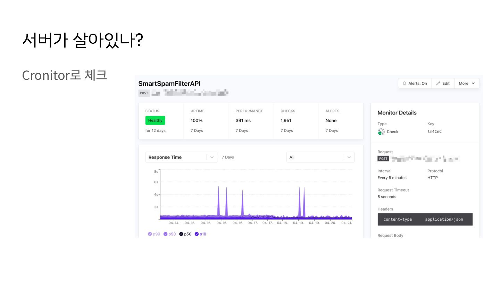Click the pencil icon on Edit button
The image size is (500, 281).
pos(438,84)
